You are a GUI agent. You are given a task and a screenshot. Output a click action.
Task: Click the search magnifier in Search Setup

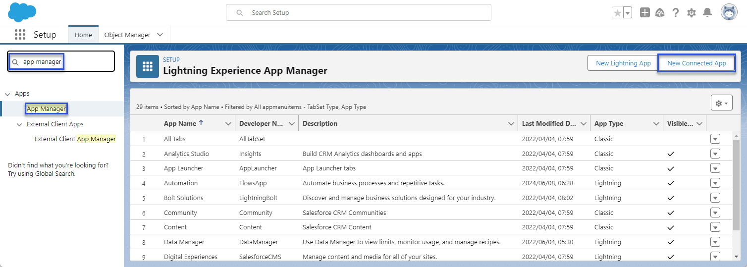point(240,13)
